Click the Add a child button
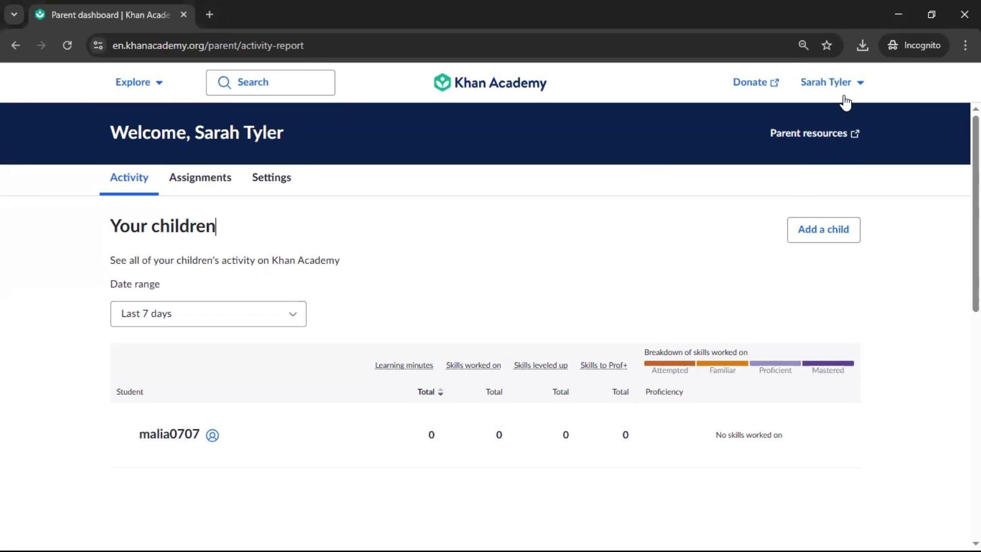The width and height of the screenshot is (981, 552). pyautogui.click(x=823, y=229)
